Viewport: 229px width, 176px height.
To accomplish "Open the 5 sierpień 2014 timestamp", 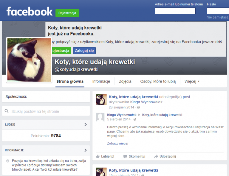I will pyautogui.click(x=119, y=119).
